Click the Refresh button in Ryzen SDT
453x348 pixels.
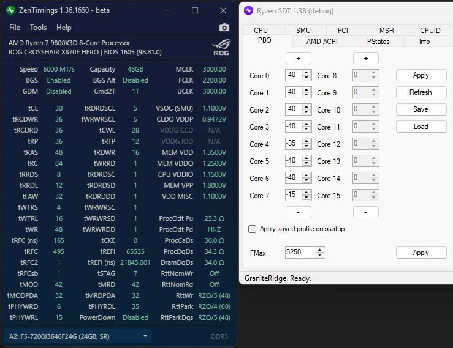421,92
